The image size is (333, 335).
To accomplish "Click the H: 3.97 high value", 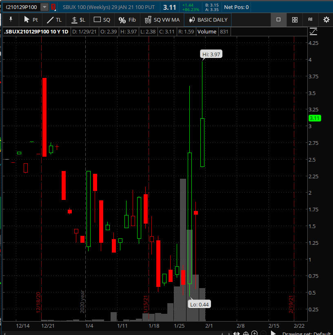I will pos(129,31).
